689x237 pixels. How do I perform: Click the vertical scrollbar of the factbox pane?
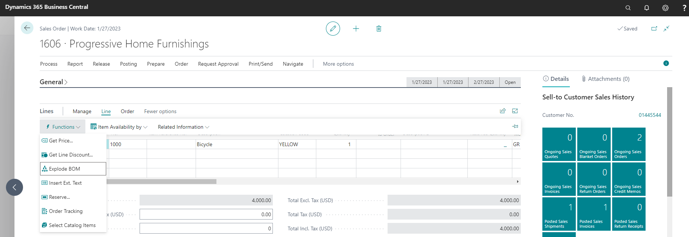[x=670, y=142]
